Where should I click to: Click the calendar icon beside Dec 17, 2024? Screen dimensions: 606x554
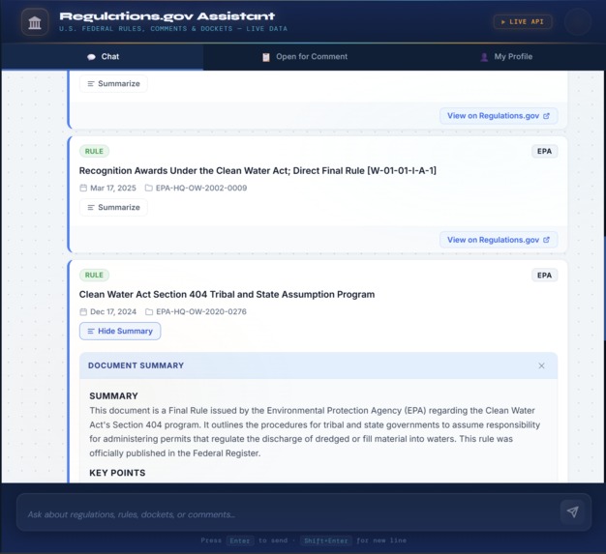[83, 312]
